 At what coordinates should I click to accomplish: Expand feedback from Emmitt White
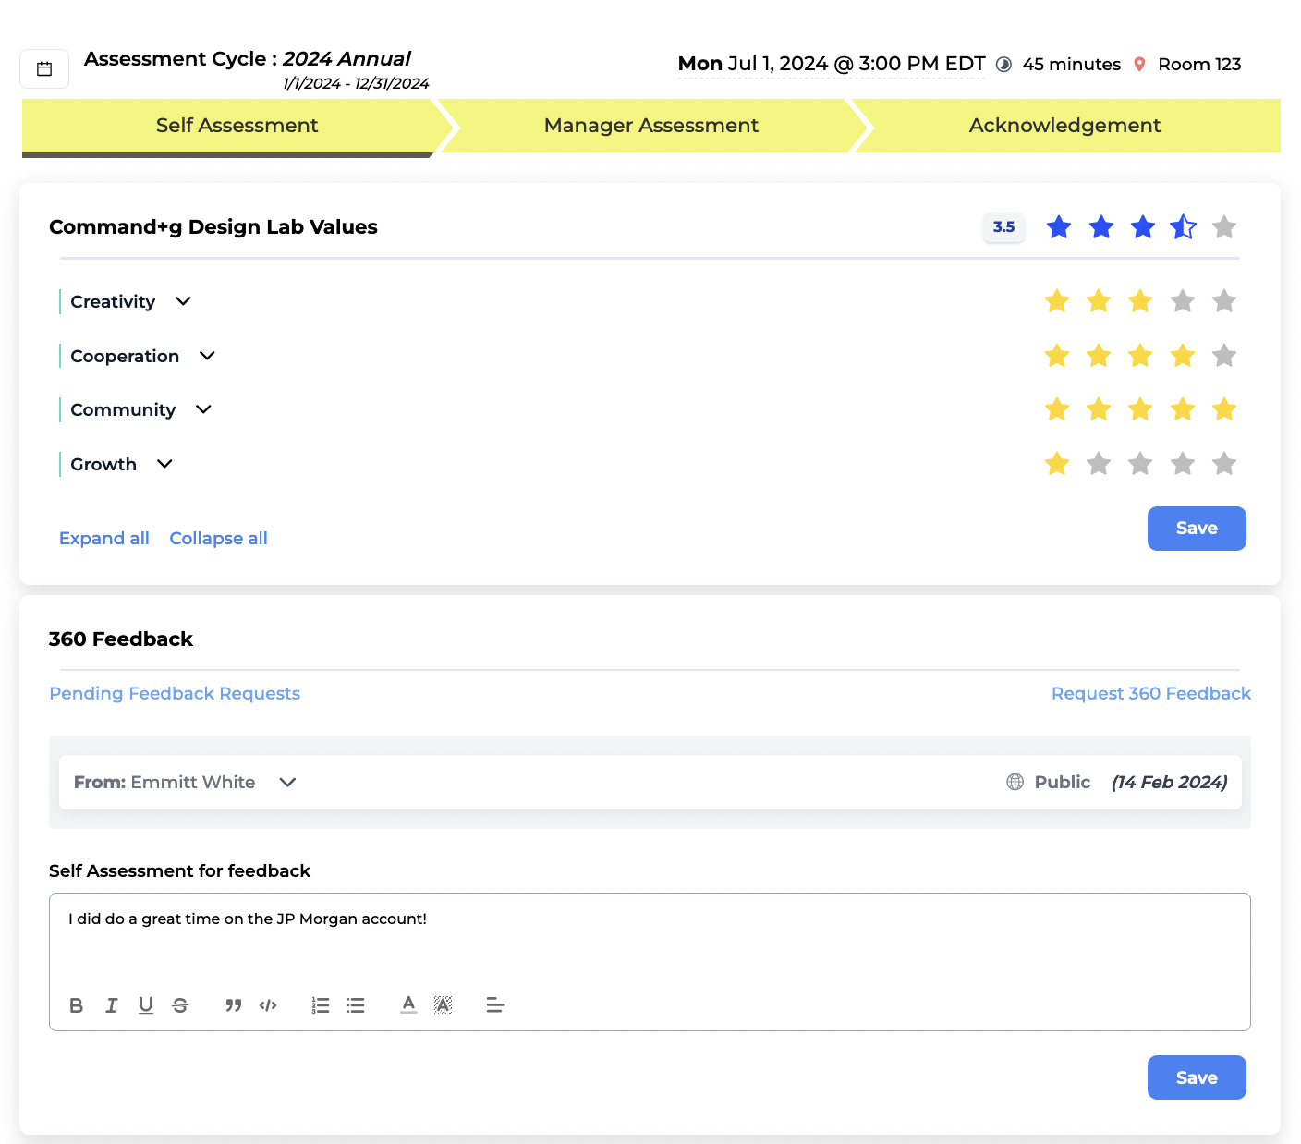click(287, 783)
